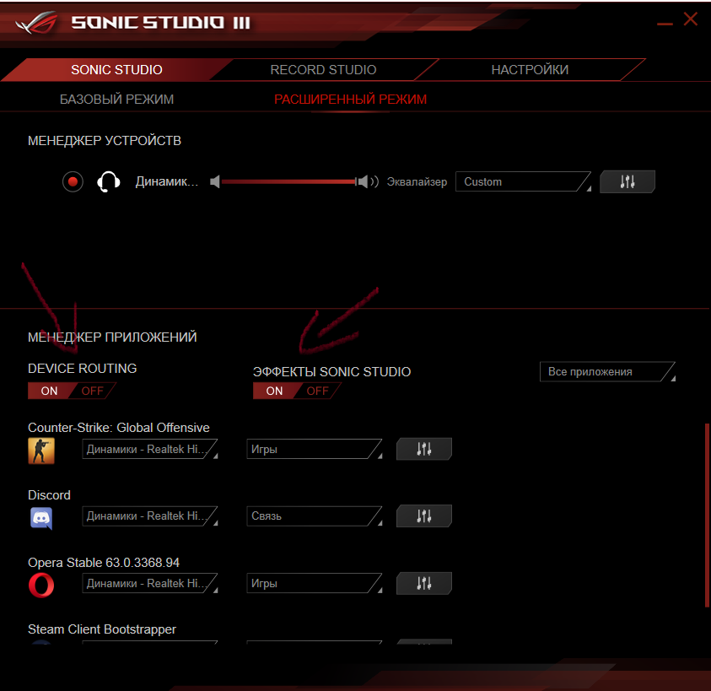Click the МЕНЕДЖЕР ПРИЛОЖЕНИЙ heading
The width and height of the screenshot is (711, 691).
click(112, 337)
